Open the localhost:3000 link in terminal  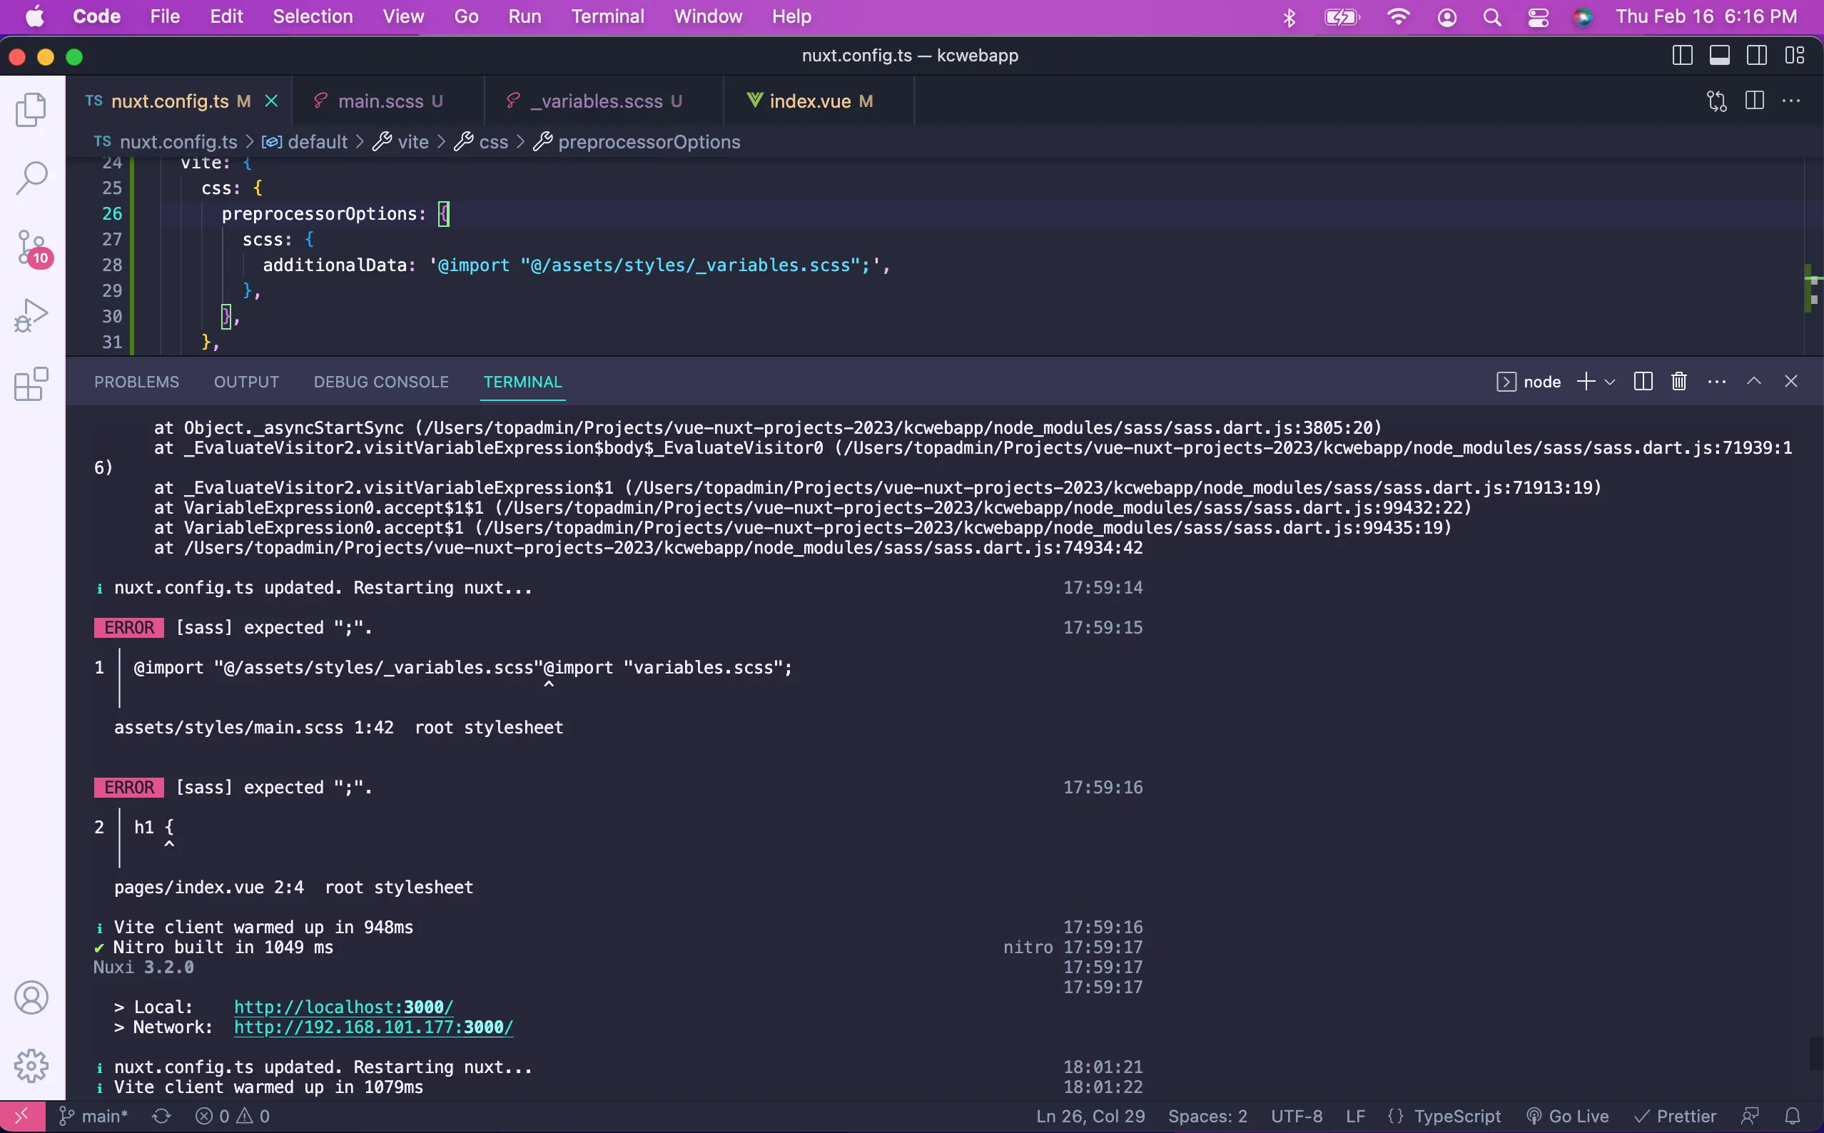pyautogui.click(x=343, y=1007)
